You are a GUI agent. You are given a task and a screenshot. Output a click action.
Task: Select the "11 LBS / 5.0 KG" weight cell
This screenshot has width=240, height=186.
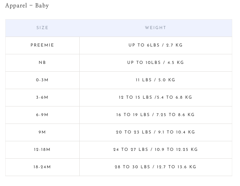point(155,80)
